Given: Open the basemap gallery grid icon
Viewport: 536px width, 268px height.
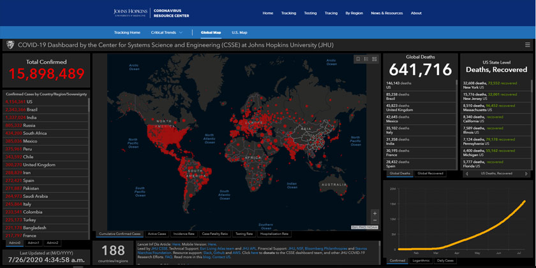Looking at the screenshot, I should (375, 59).
